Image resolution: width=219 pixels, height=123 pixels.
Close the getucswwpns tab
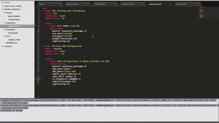click(88, 4)
